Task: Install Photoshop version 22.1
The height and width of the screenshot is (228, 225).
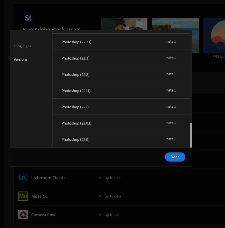Action: coord(171,107)
